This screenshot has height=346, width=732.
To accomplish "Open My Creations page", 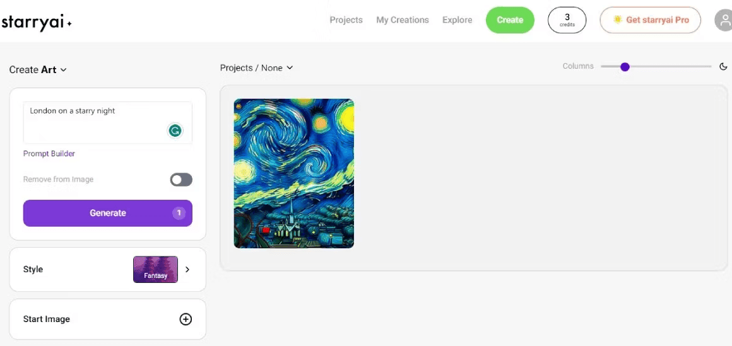I will coord(403,20).
